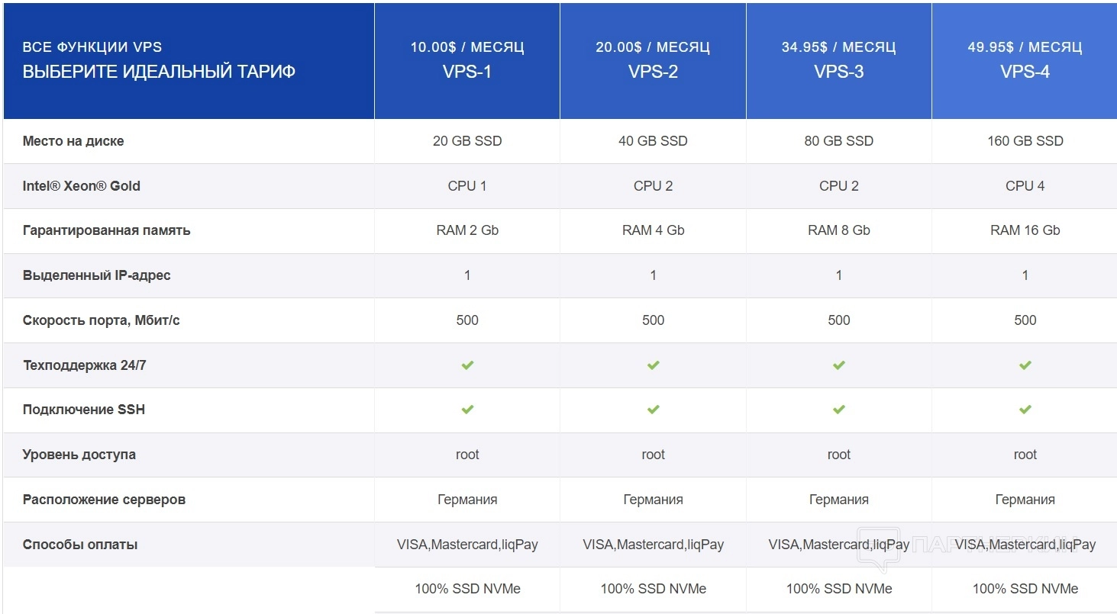Click the Подключение SSH checkmark for VPS-4
The width and height of the screenshot is (1117, 614).
1025,410
